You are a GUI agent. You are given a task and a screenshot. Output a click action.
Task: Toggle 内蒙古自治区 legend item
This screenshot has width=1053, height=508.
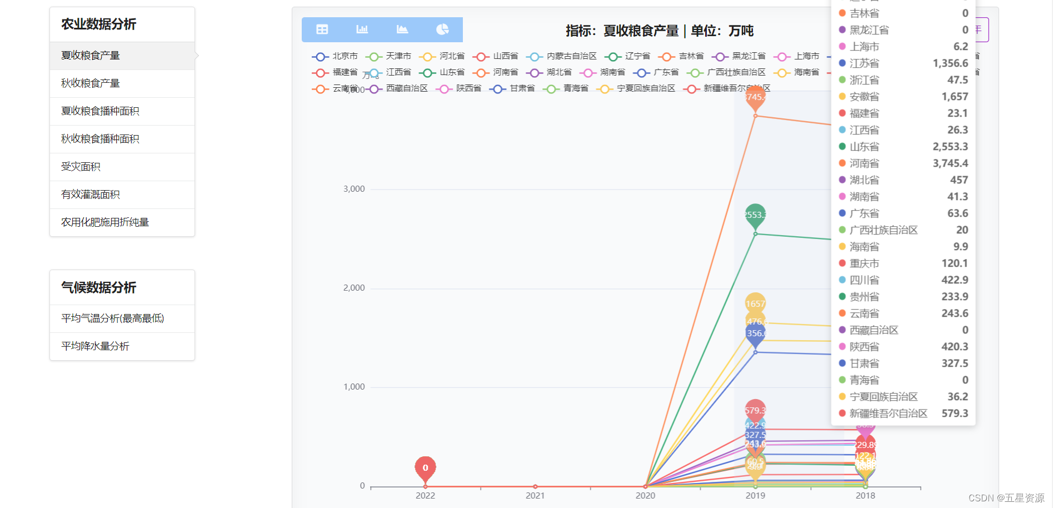pyautogui.click(x=561, y=56)
